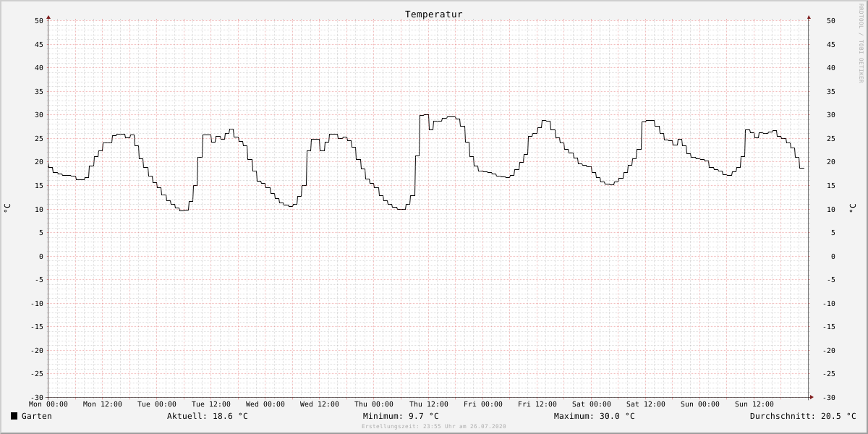Click the temperature peak near Thu 12:00

pyautogui.click(x=424, y=115)
